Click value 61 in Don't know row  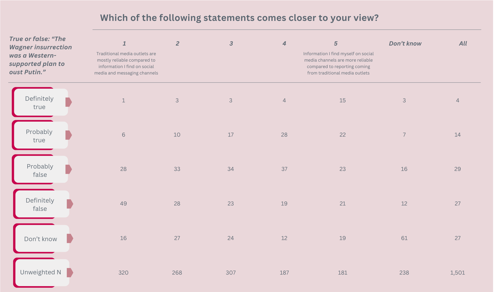click(x=404, y=238)
